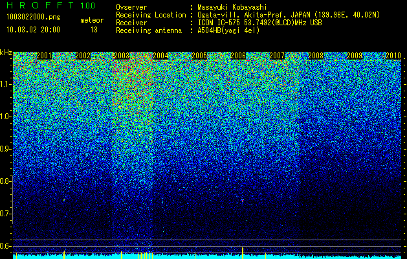The height and width of the screenshot is (259, 407).
Task: Click the 2002 time marker
Action: click(83, 56)
